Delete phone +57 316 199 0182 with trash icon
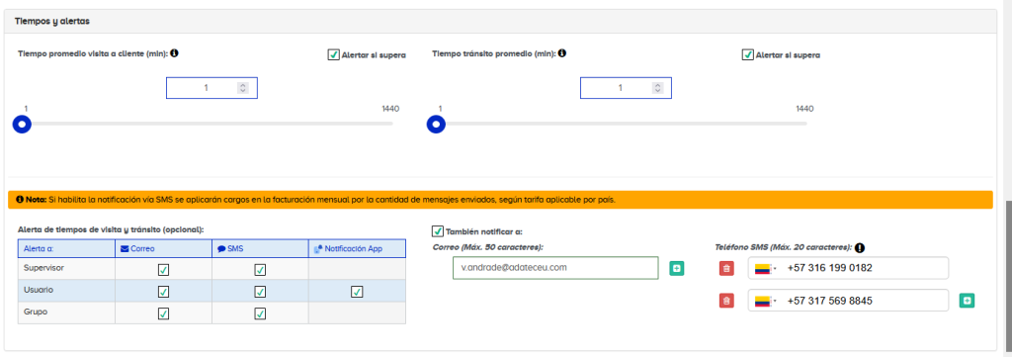This screenshot has height=357, width=1012. point(726,268)
